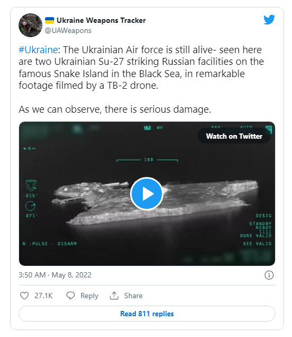Click the 27.1K likes count
The height and width of the screenshot is (337, 292).
[44, 296]
